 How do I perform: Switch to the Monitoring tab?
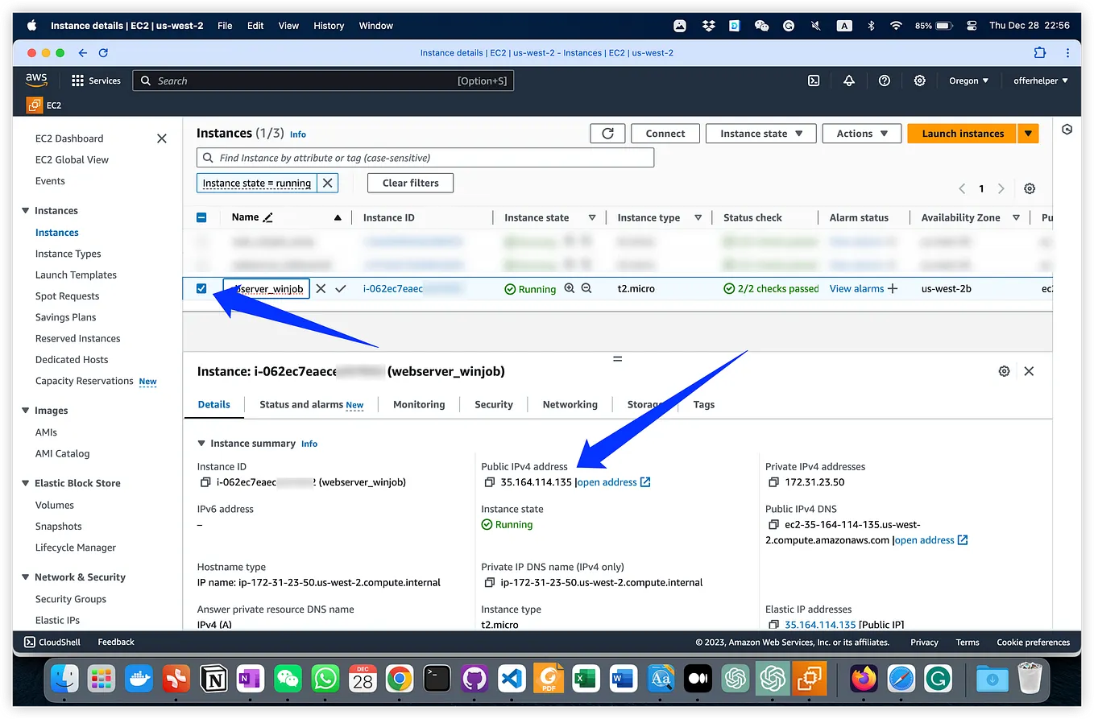pos(419,404)
